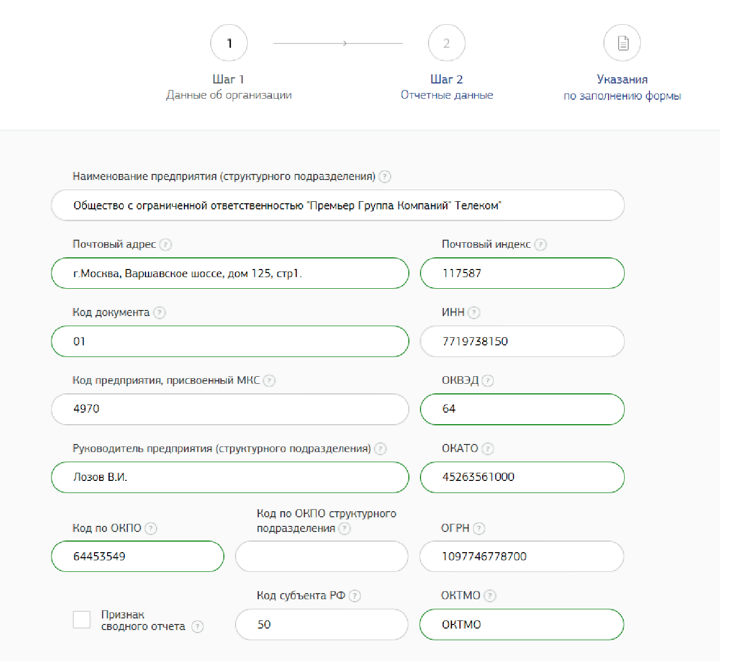Click the question mark next to ИНН
The image size is (749, 670).
pos(474,312)
